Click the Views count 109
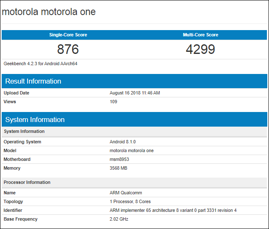 click(113, 102)
